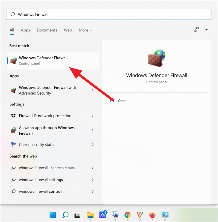Click the taskbar Search icon
The width and height of the screenshot is (218, 222).
pos(65,215)
